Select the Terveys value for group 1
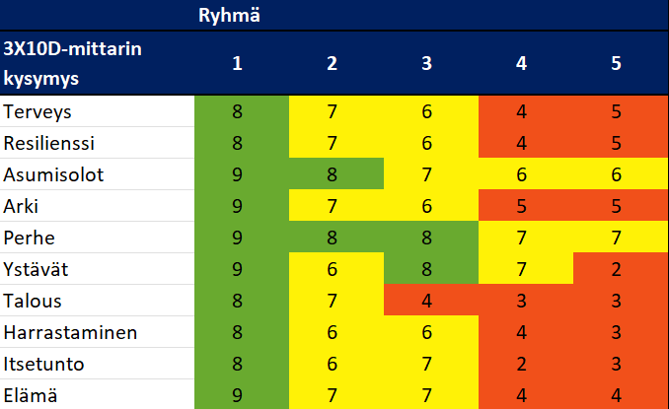669x409 pixels. tap(238, 111)
